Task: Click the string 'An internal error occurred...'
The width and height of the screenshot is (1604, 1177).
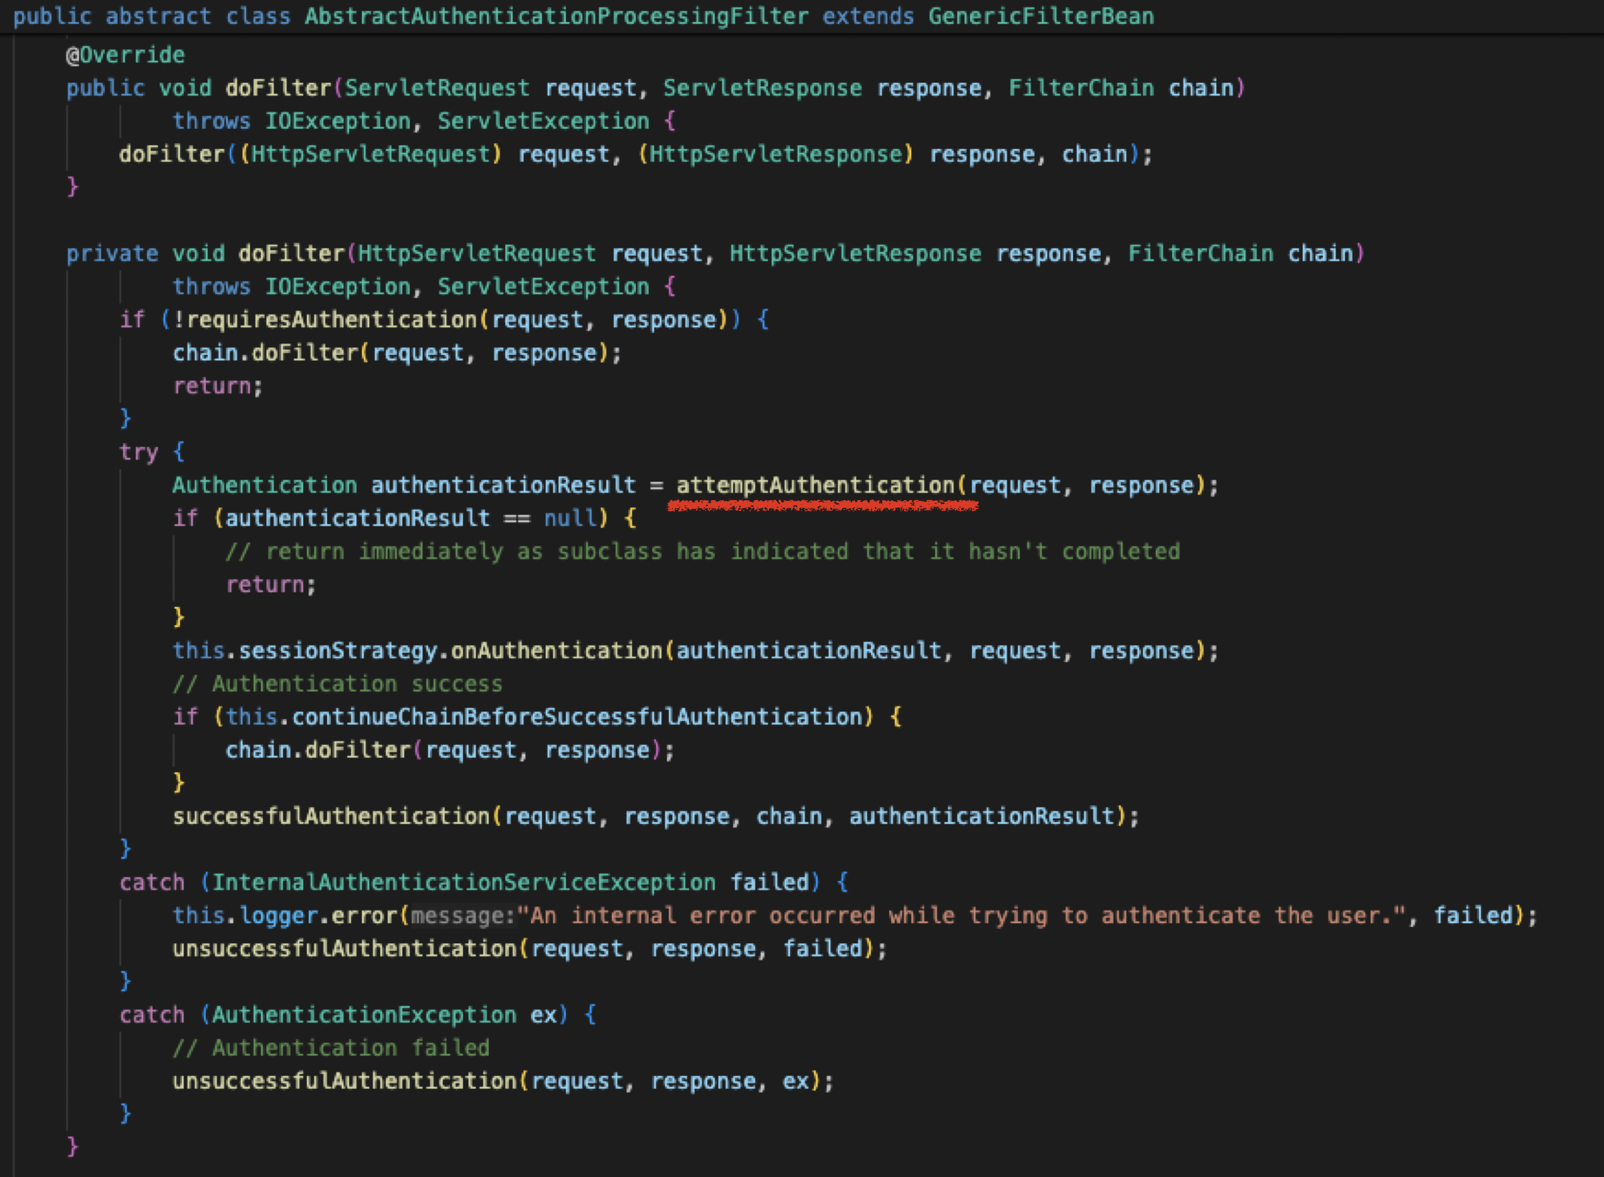Action: click(x=962, y=916)
